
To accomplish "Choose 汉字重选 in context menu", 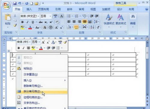I will pyautogui.click(x=42, y=74).
